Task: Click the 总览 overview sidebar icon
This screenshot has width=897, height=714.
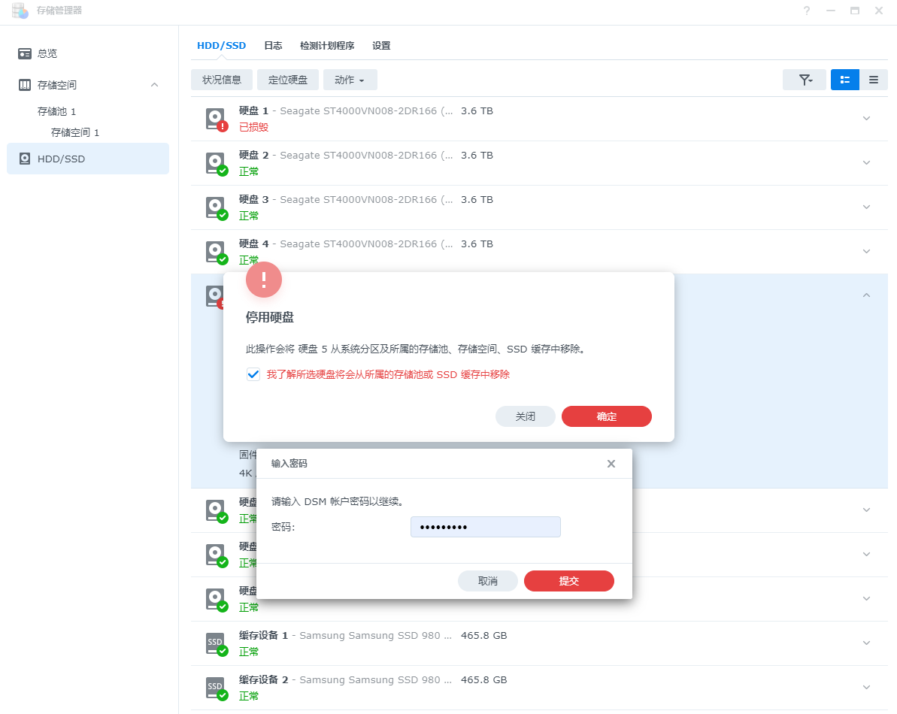Action: pyautogui.click(x=25, y=53)
